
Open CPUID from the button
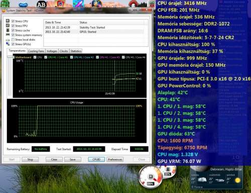96,159
